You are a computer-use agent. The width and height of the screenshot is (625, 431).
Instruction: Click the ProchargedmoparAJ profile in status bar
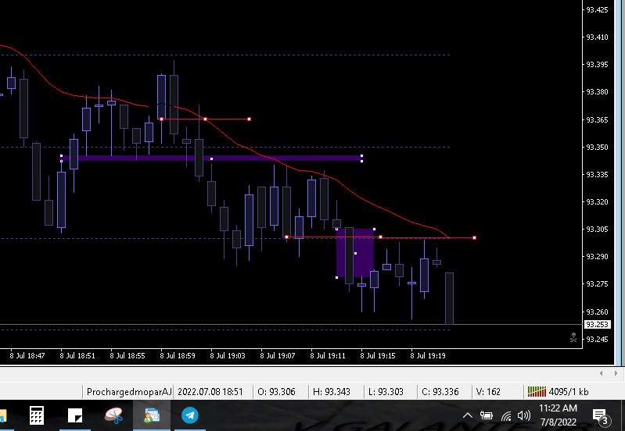tap(129, 392)
